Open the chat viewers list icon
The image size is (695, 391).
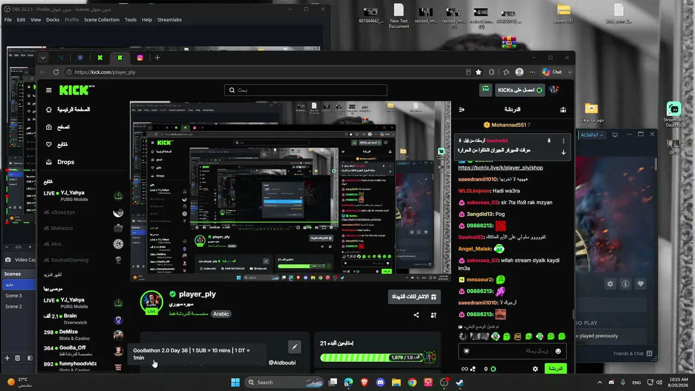(563, 110)
